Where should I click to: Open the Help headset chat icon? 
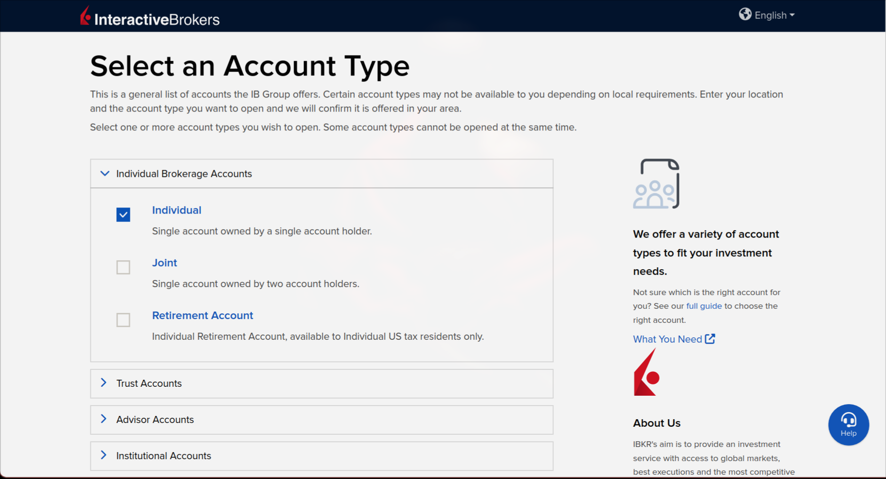[x=848, y=424]
